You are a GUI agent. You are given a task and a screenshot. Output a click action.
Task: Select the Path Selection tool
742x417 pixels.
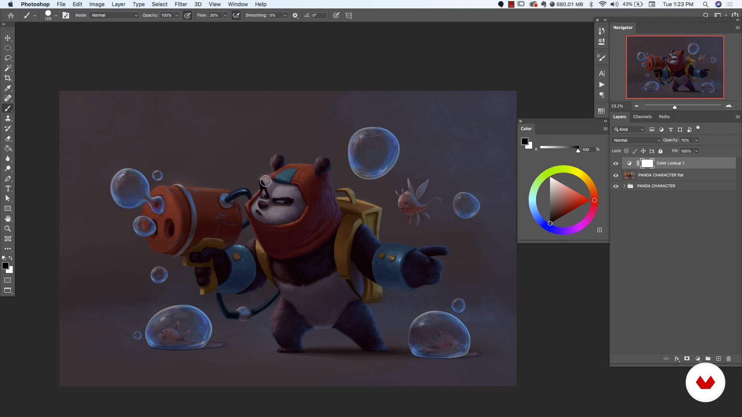click(8, 198)
